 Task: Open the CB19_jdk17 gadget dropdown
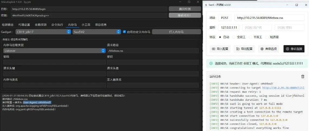tap(43, 32)
